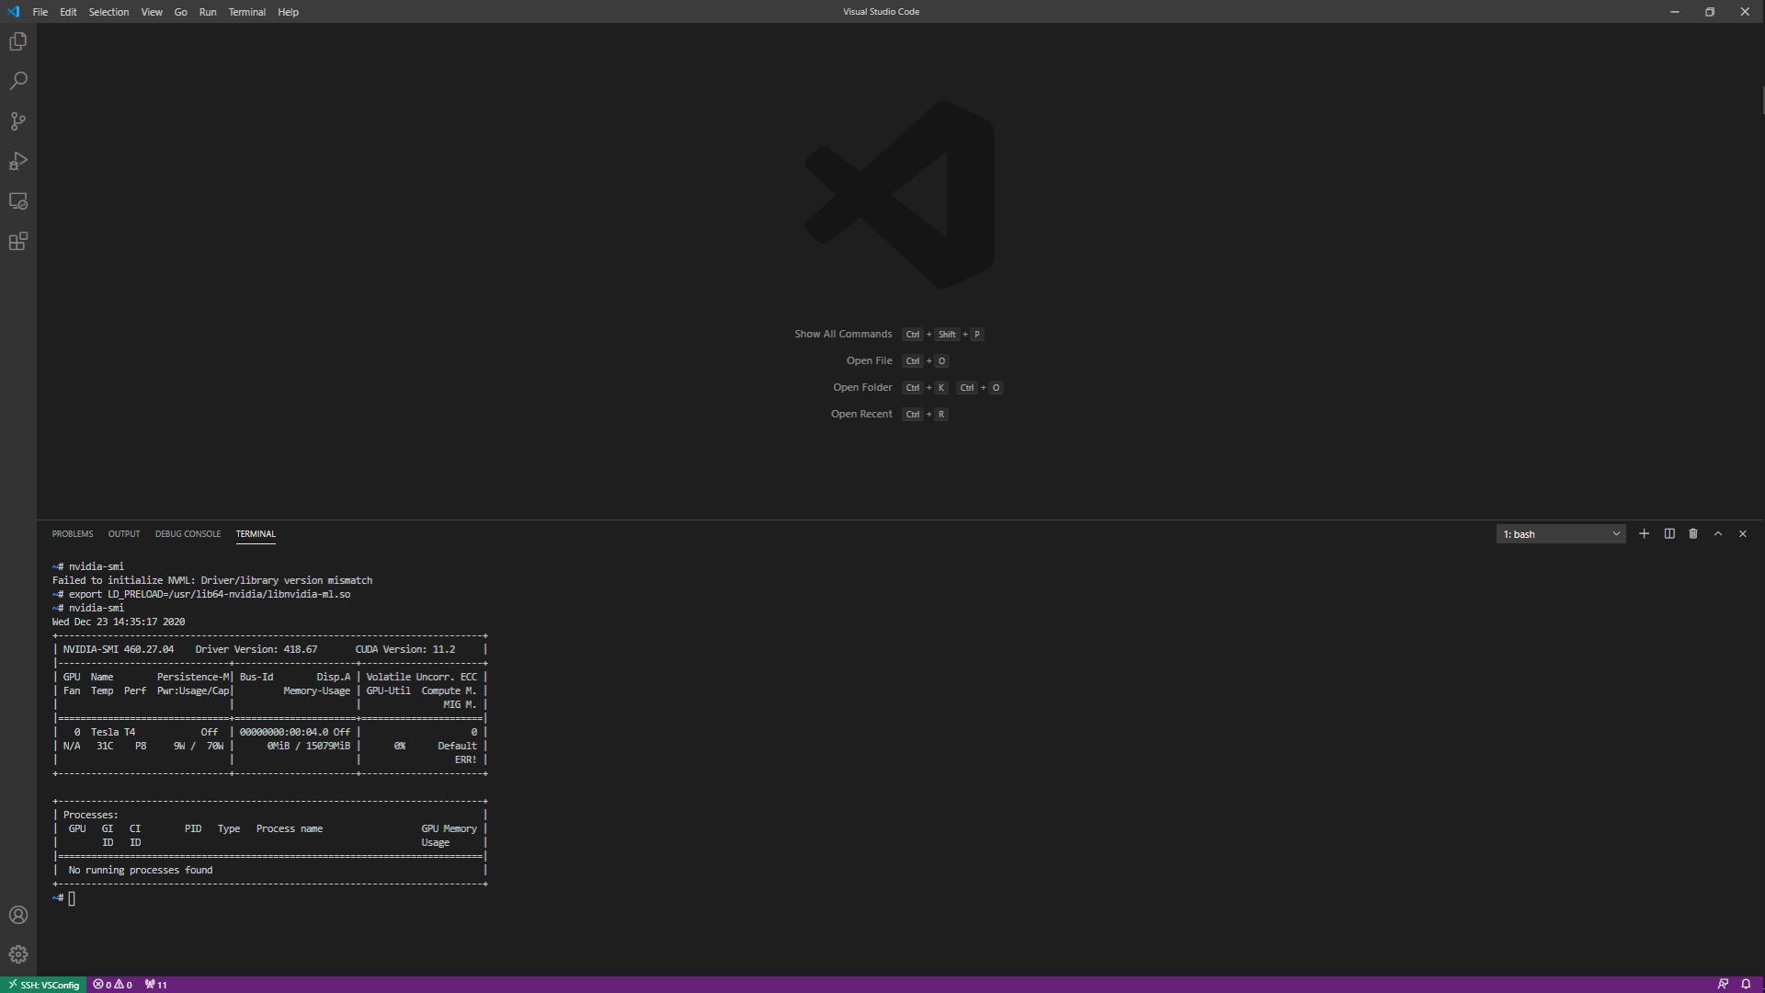Create a new terminal with plus icon

tap(1644, 533)
